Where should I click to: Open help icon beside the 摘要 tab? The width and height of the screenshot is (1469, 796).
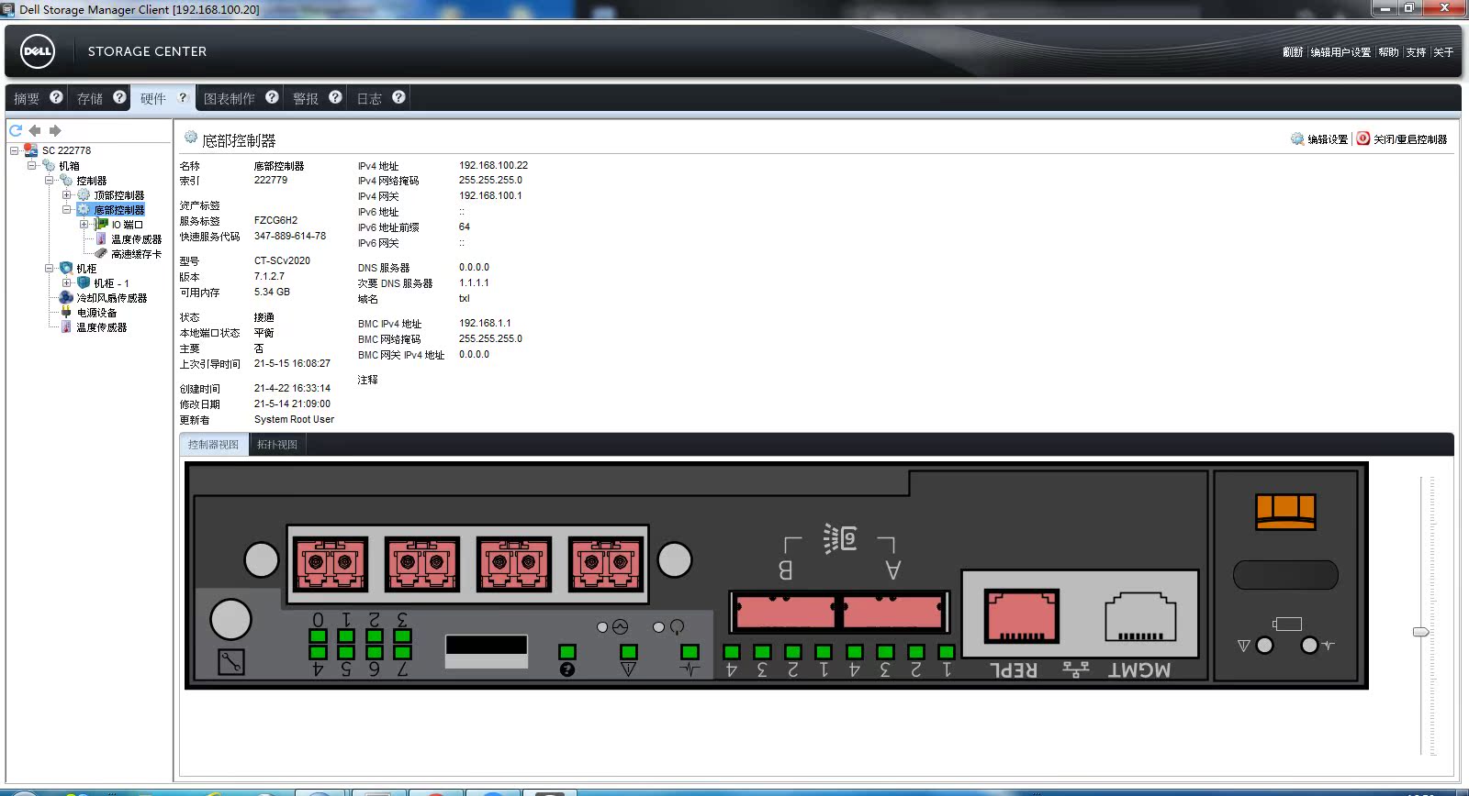56,97
